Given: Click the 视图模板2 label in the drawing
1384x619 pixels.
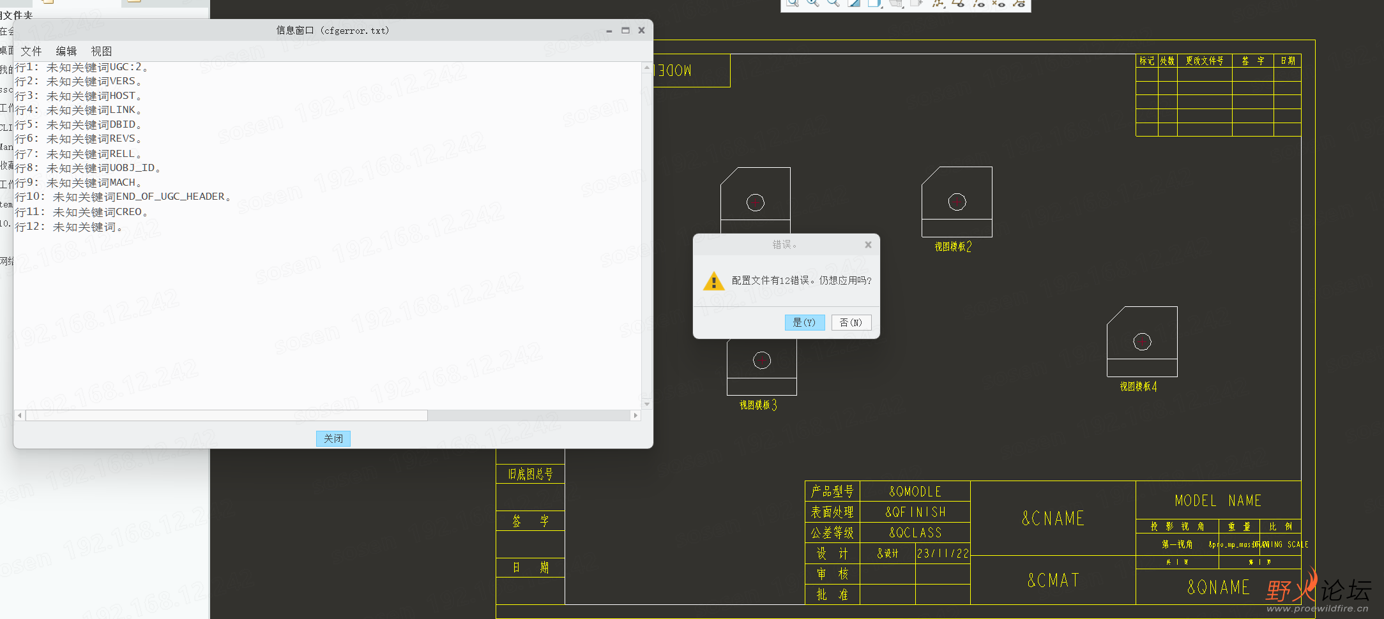Looking at the screenshot, I should 953,247.
